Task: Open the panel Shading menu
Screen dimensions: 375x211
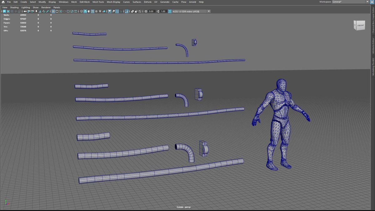Action: pyautogui.click(x=14, y=7)
